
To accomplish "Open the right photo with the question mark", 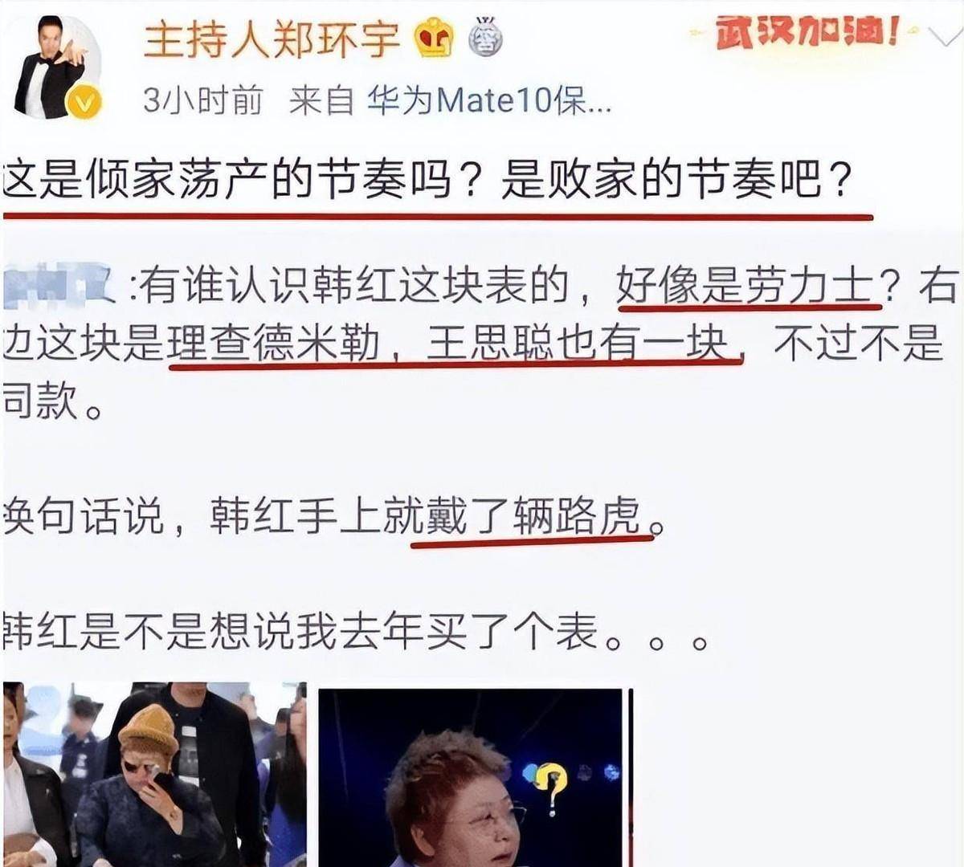I will coord(471,777).
